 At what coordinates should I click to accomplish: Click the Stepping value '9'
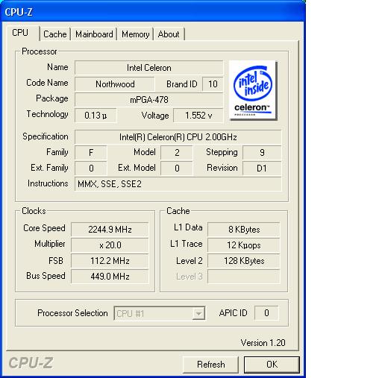point(262,152)
